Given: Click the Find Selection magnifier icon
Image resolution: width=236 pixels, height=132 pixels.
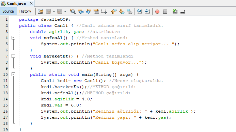Looking at the screenshot, I should (73, 12).
